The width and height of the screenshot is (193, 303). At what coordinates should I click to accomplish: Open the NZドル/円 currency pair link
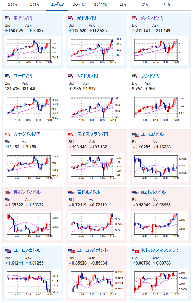point(87,76)
